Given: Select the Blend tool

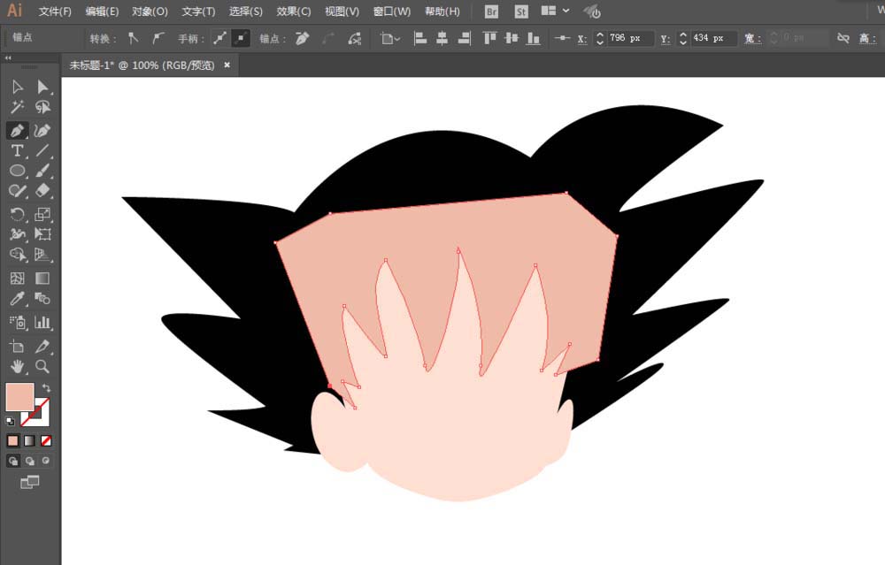Looking at the screenshot, I should point(42,299).
